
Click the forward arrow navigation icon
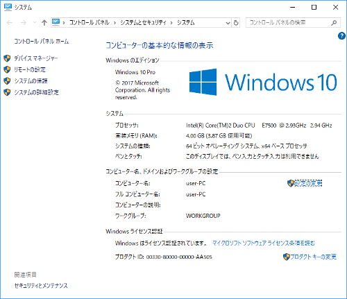[x=24, y=23]
